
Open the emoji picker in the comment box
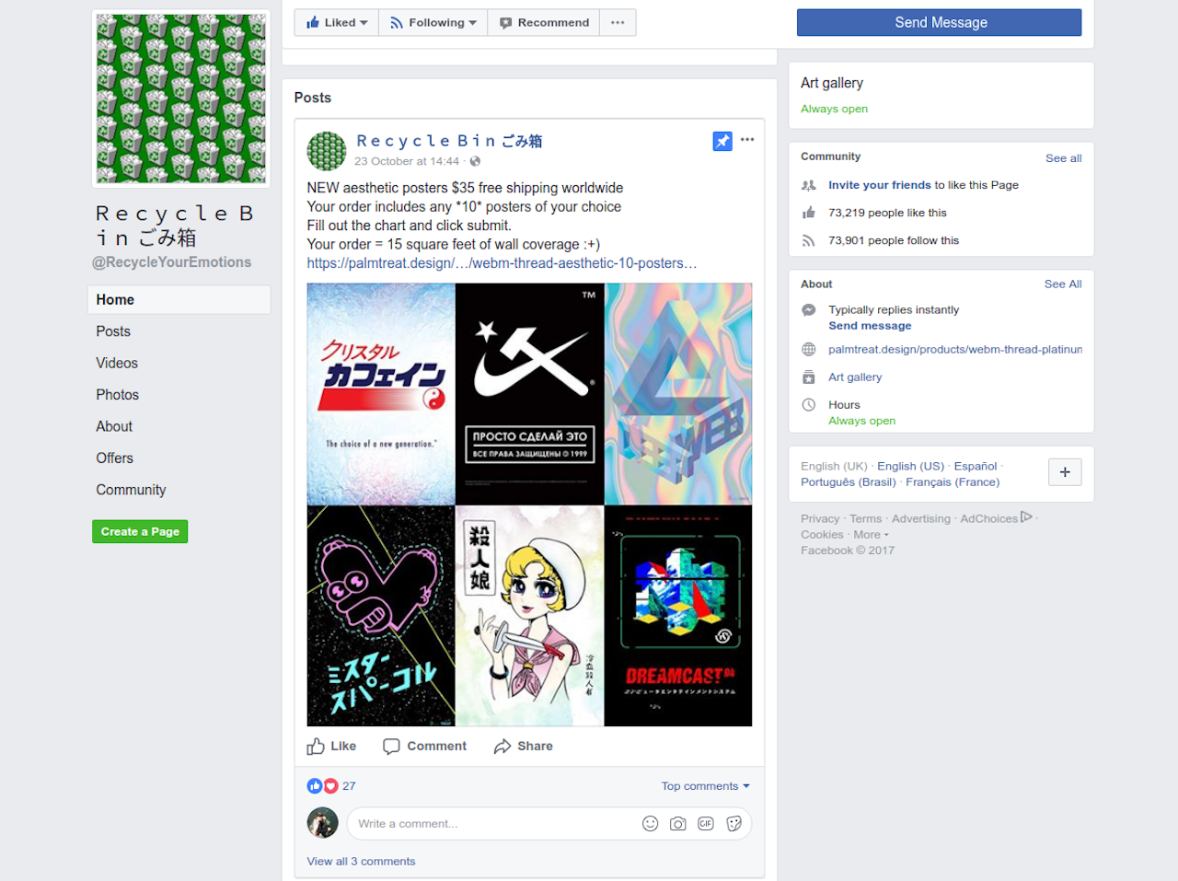coord(651,823)
